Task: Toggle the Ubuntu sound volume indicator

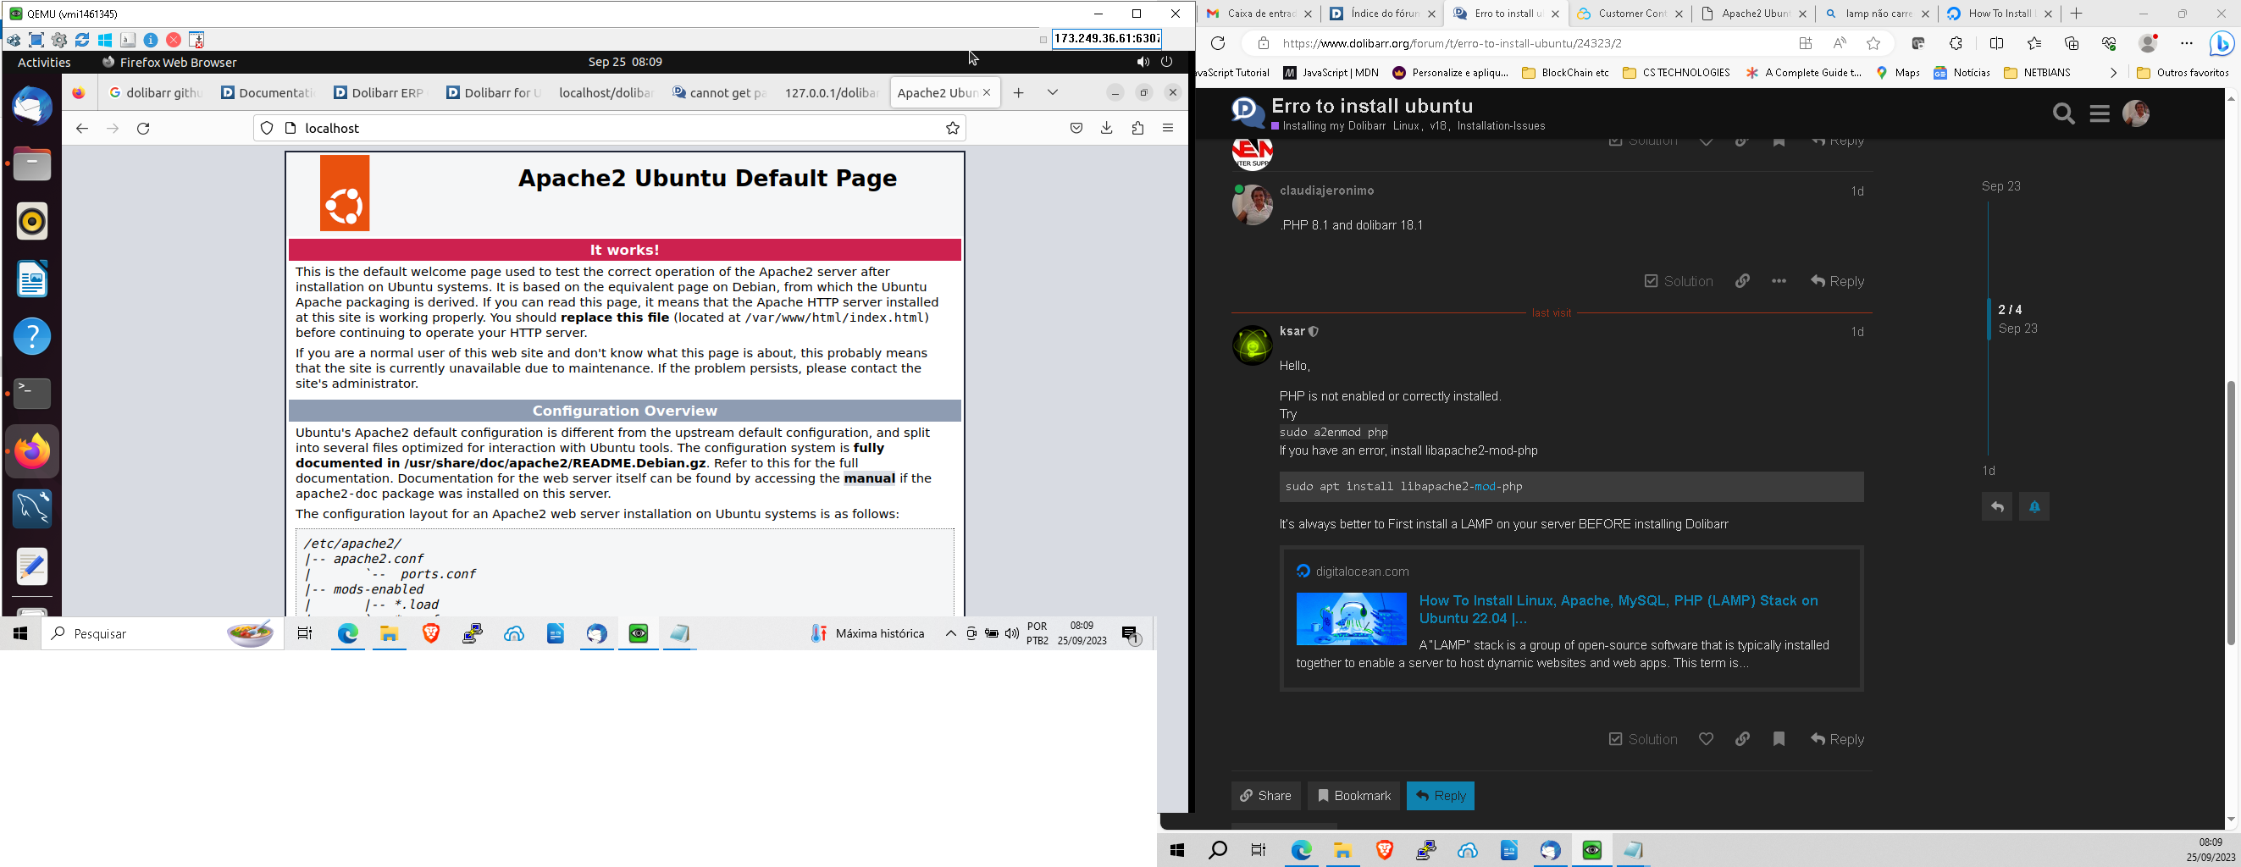Action: coord(1143,63)
